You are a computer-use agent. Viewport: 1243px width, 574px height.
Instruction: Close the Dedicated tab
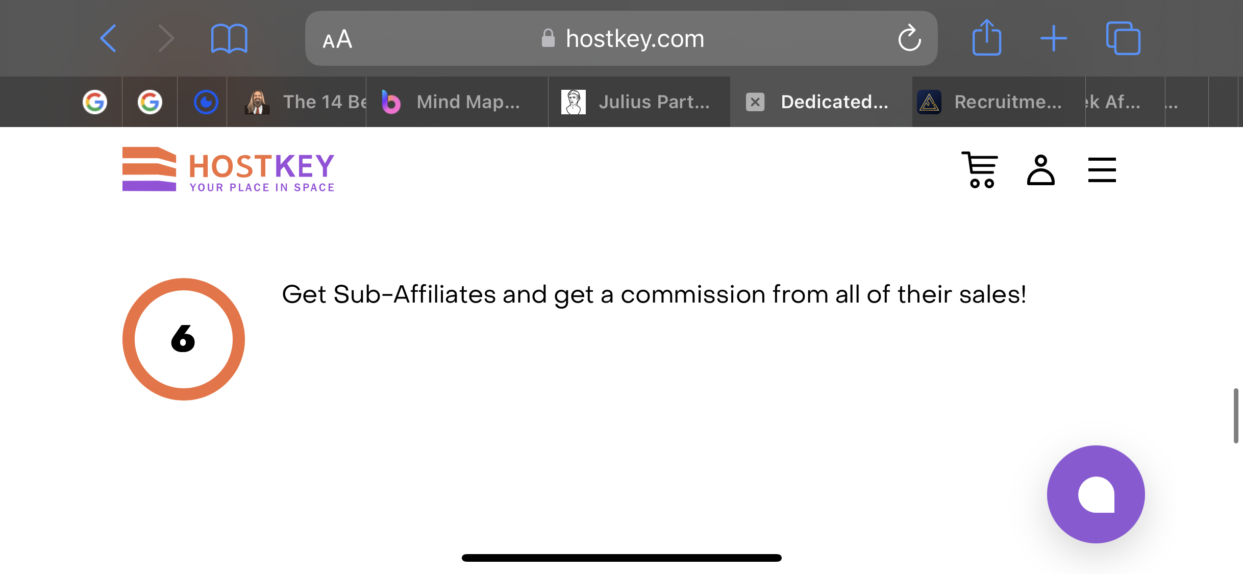[x=755, y=102]
